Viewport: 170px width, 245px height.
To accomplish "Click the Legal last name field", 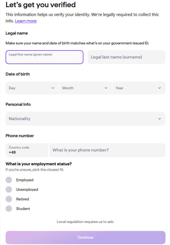I will point(127,57).
